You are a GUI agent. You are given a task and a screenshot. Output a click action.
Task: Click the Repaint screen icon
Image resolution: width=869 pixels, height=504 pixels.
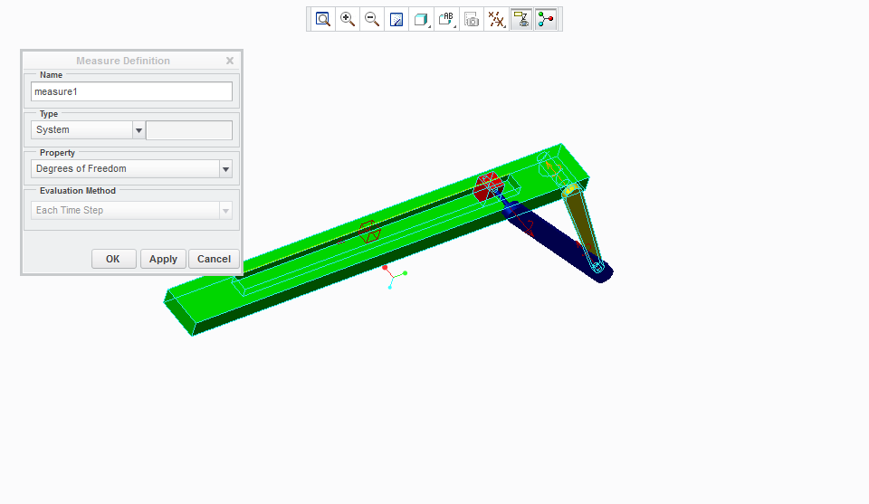pyautogui.click(x=396, y=19)
